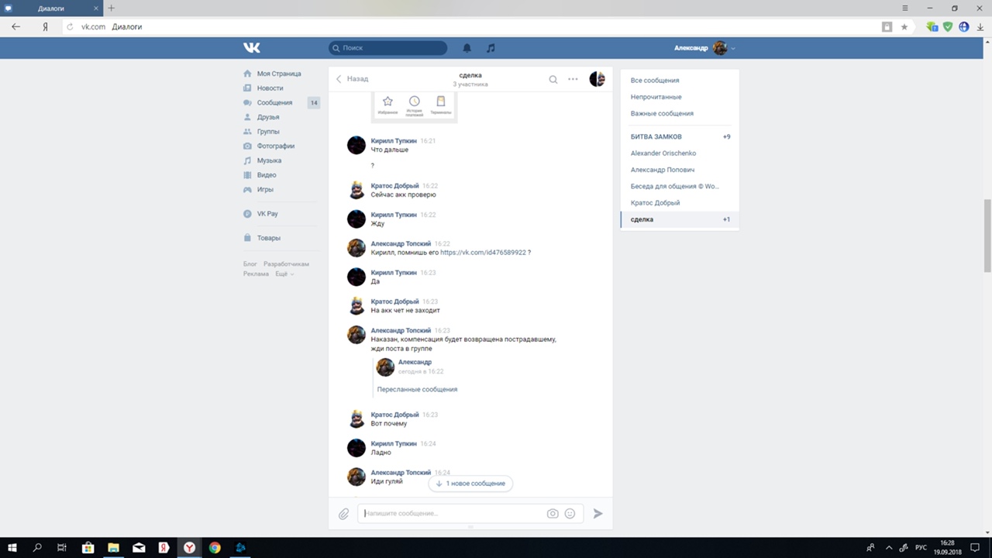Screen dimensions: 992x558
Task: Click the Назад back button
Action: tap(352, 79)
